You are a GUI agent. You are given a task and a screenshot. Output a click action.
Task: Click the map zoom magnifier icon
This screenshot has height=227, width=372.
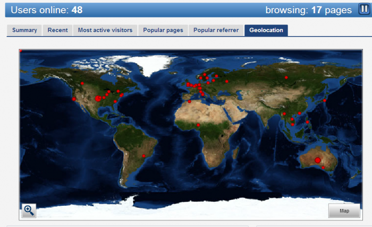point(29,211)
